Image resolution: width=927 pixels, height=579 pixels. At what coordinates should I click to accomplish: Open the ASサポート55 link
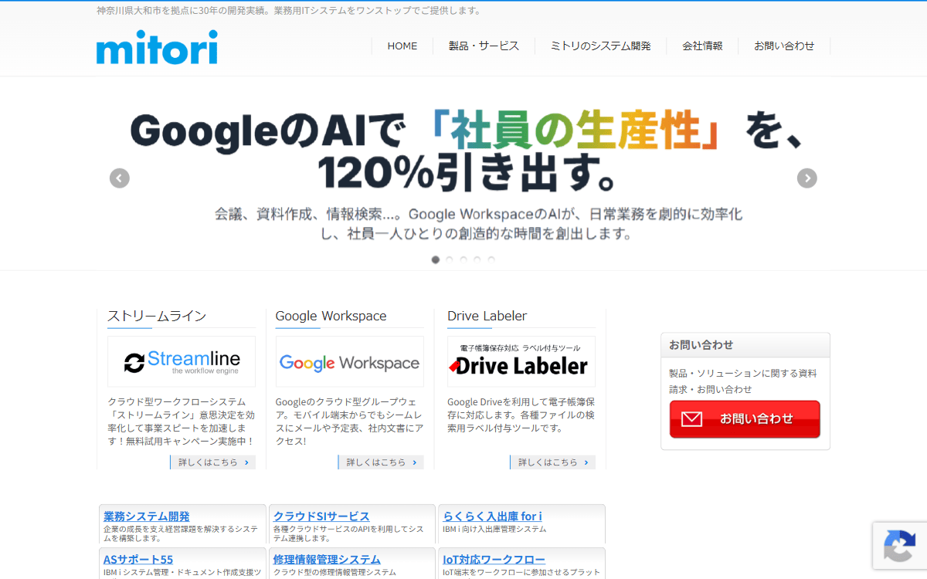coord(138,560)
